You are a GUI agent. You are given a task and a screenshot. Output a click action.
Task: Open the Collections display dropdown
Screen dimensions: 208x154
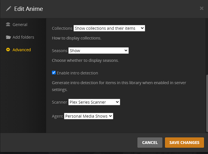pos(109,28)
